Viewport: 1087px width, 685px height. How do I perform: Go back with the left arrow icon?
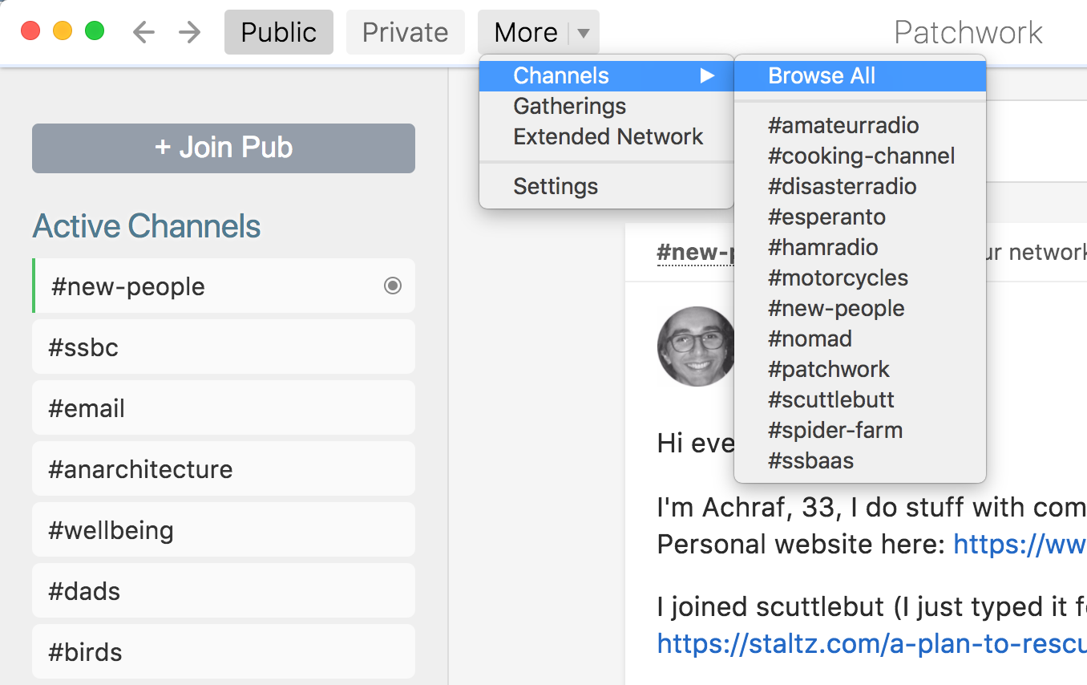(x=143, y=32)
